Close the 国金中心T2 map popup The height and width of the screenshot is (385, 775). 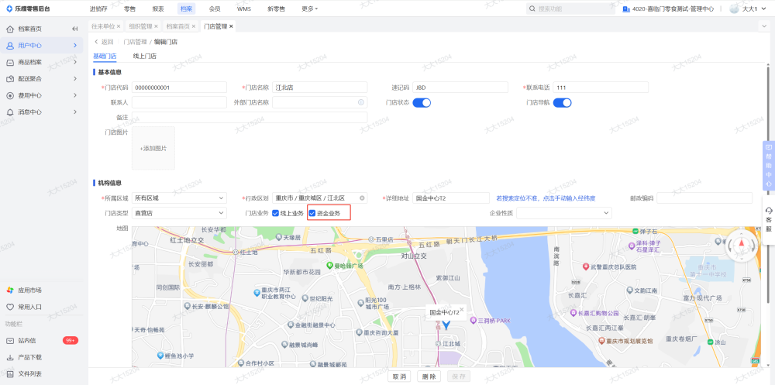[462, 309]
